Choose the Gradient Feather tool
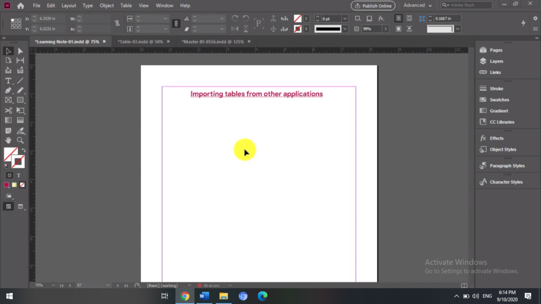The image size is (541, 304). tap(21, 120)
